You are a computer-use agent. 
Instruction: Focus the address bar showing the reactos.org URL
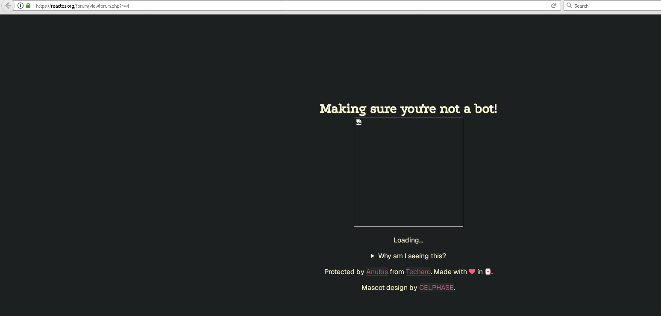(x=256, y=6)
